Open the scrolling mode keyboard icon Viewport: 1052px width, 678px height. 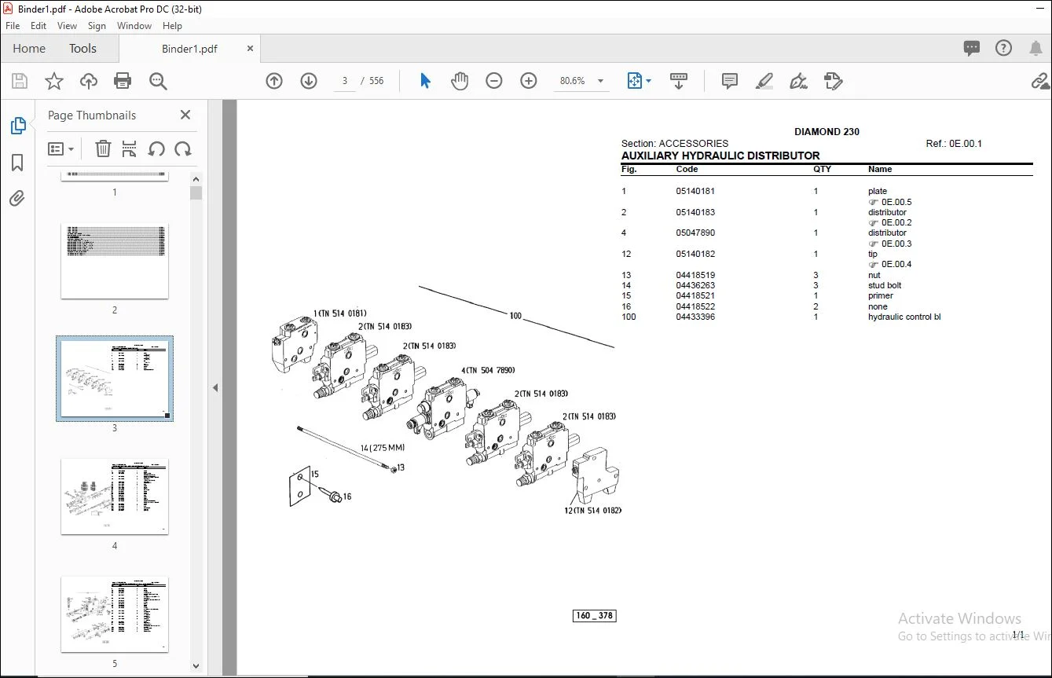[679, 81]
